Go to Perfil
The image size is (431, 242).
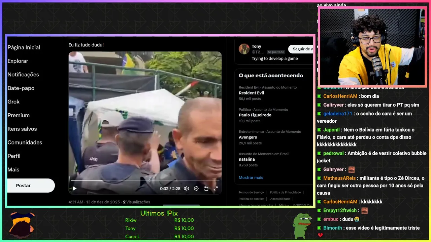14,156
